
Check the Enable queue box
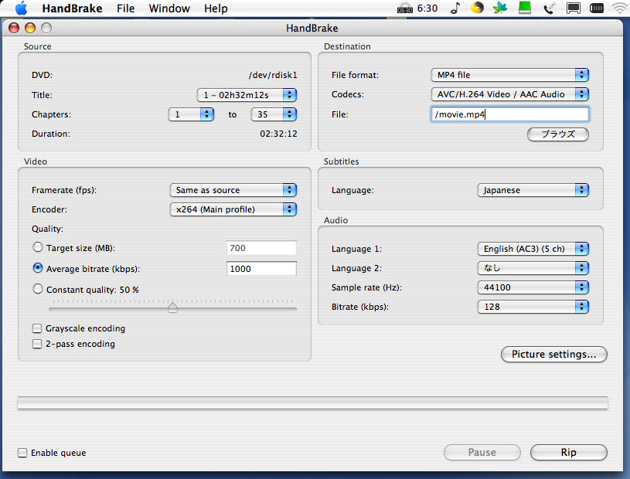point(22,453)
